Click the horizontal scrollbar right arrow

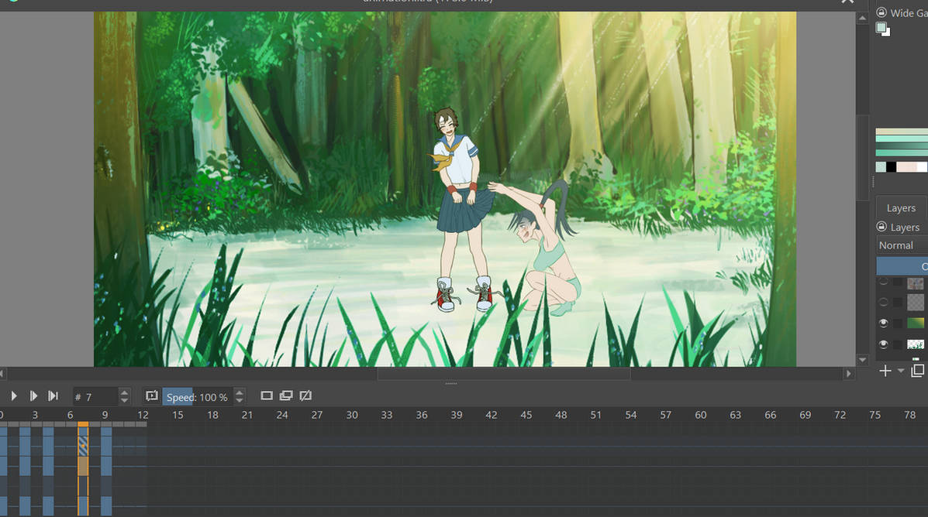tap(849, 373)
